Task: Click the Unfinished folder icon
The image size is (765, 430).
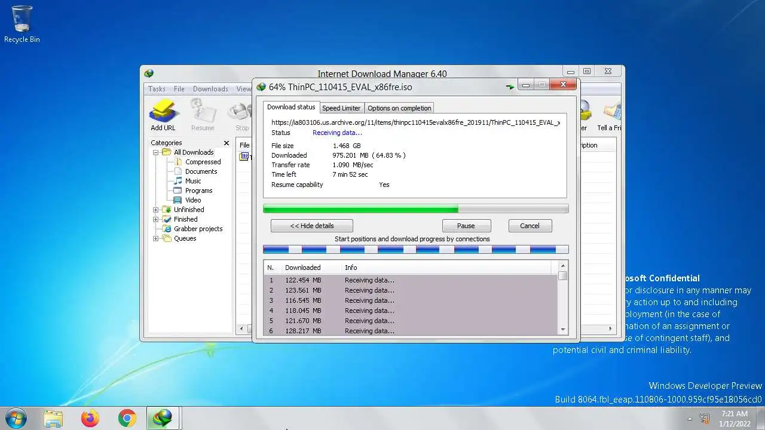Action: point(167,210)
